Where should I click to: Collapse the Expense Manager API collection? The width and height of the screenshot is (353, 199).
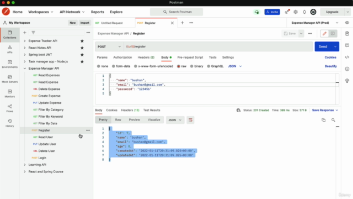(25, 69)
